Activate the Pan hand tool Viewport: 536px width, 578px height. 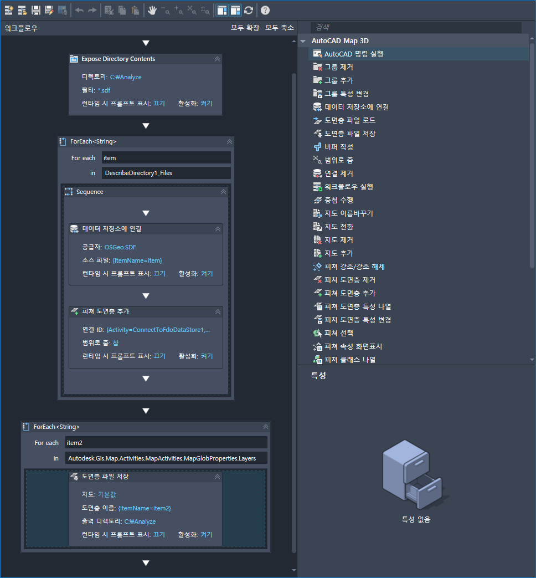(x=152, y=11)
